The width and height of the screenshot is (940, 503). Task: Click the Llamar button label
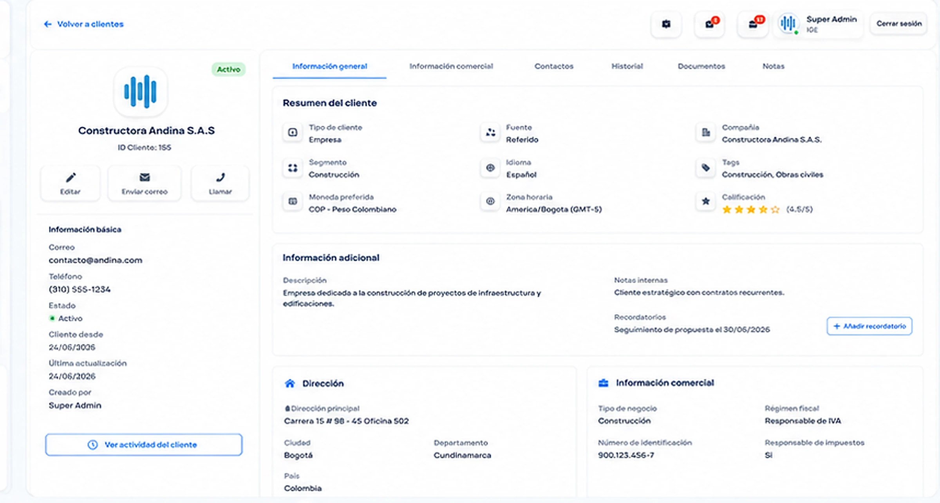(x=221, y=192)
